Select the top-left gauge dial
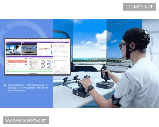This screenshot has width=159, height=127. click(x=43, y=61)
